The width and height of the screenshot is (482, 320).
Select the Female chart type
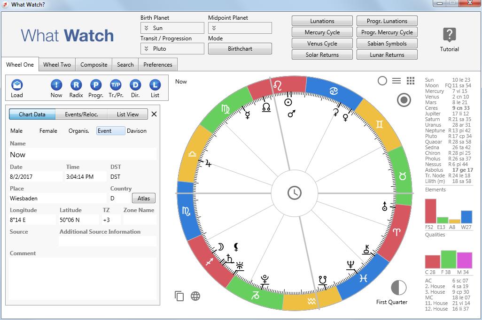tap(48, 131)
